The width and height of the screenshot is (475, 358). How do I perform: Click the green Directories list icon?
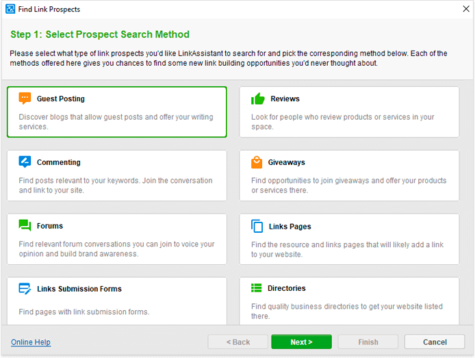point(256,287)
